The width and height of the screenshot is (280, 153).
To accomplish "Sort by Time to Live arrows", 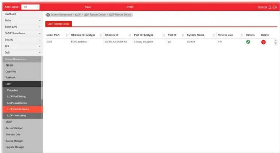I will 242,35.
